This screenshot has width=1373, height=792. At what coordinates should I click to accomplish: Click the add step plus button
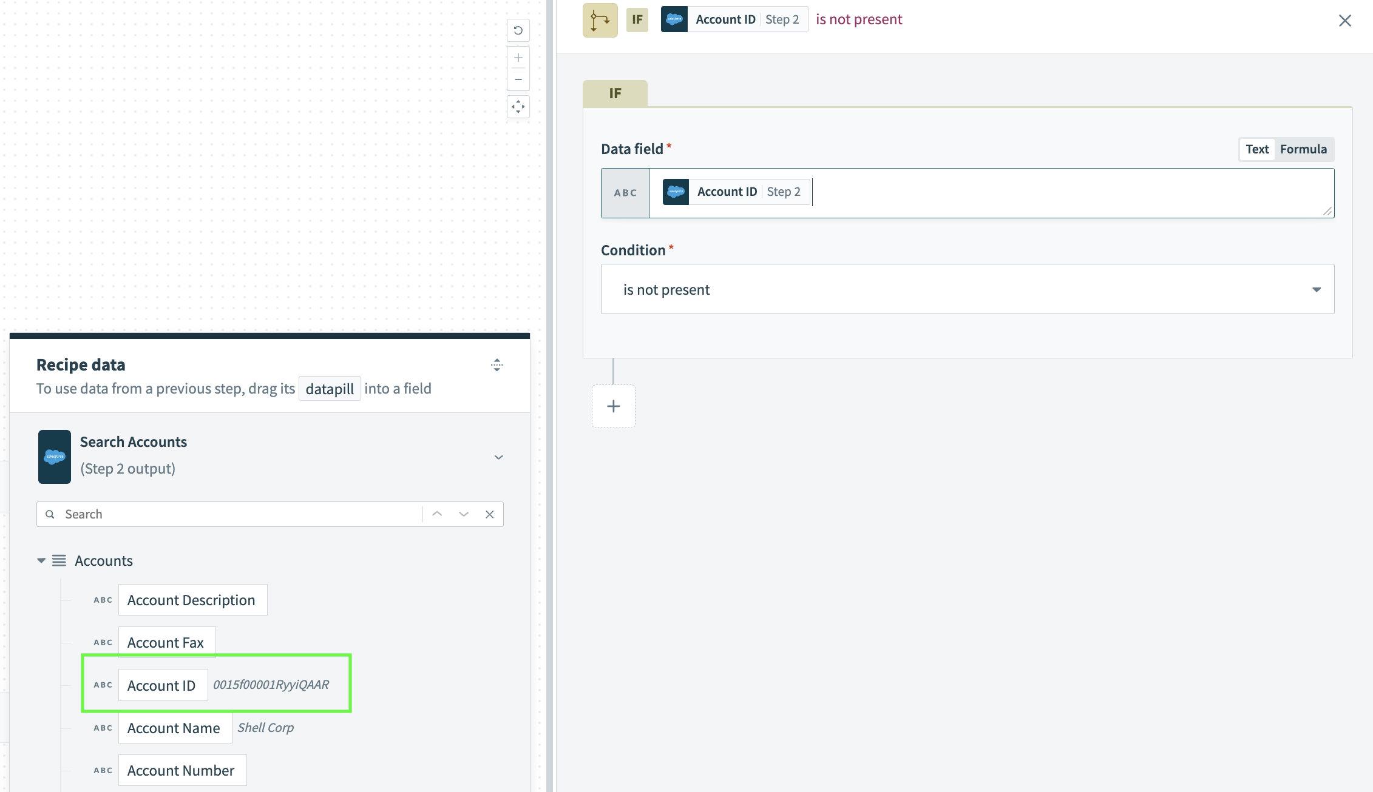613,406
